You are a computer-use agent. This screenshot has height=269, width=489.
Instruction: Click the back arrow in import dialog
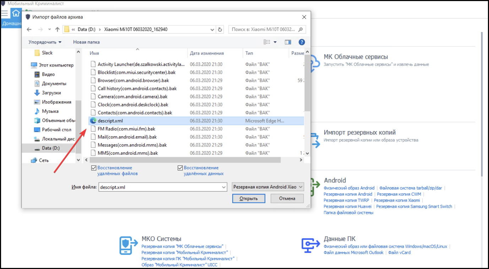coord(29,29)
